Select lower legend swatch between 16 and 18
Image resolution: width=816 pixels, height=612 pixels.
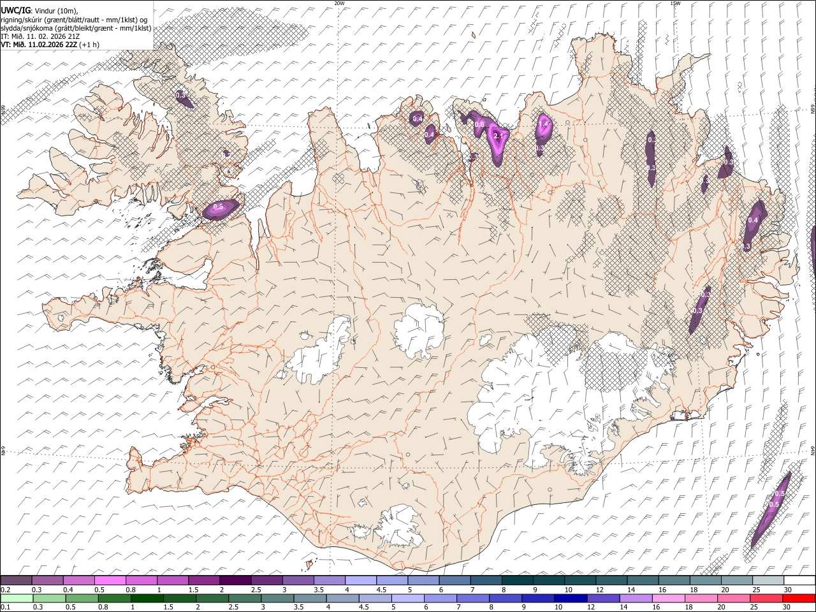pyautogui.click(x=667, y=598)
